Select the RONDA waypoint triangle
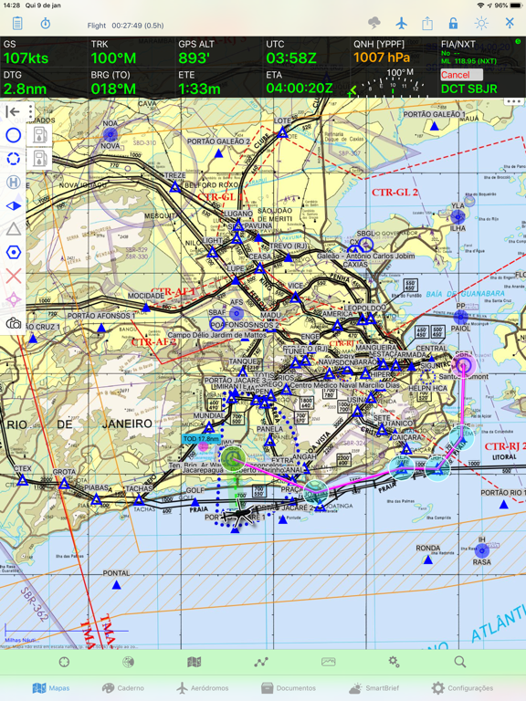Screen dimensions: 526x701 [428, 560]
